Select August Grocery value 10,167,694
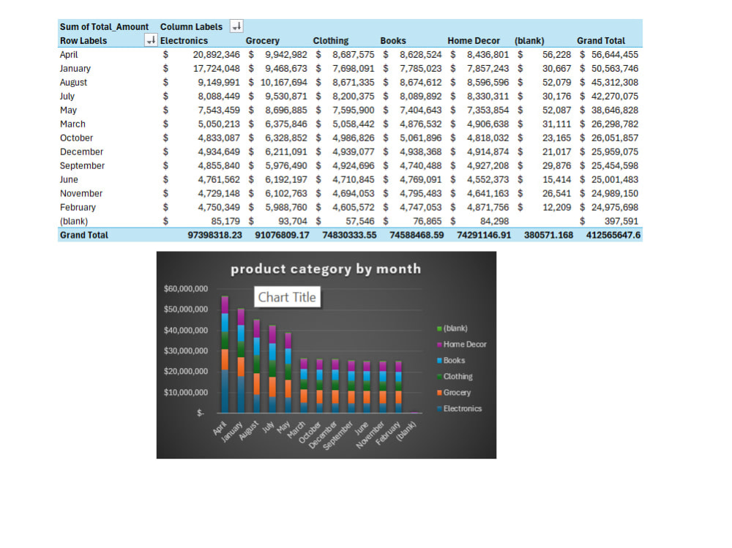The height and width of the screenshot is (548, 732). click(283, 83)
